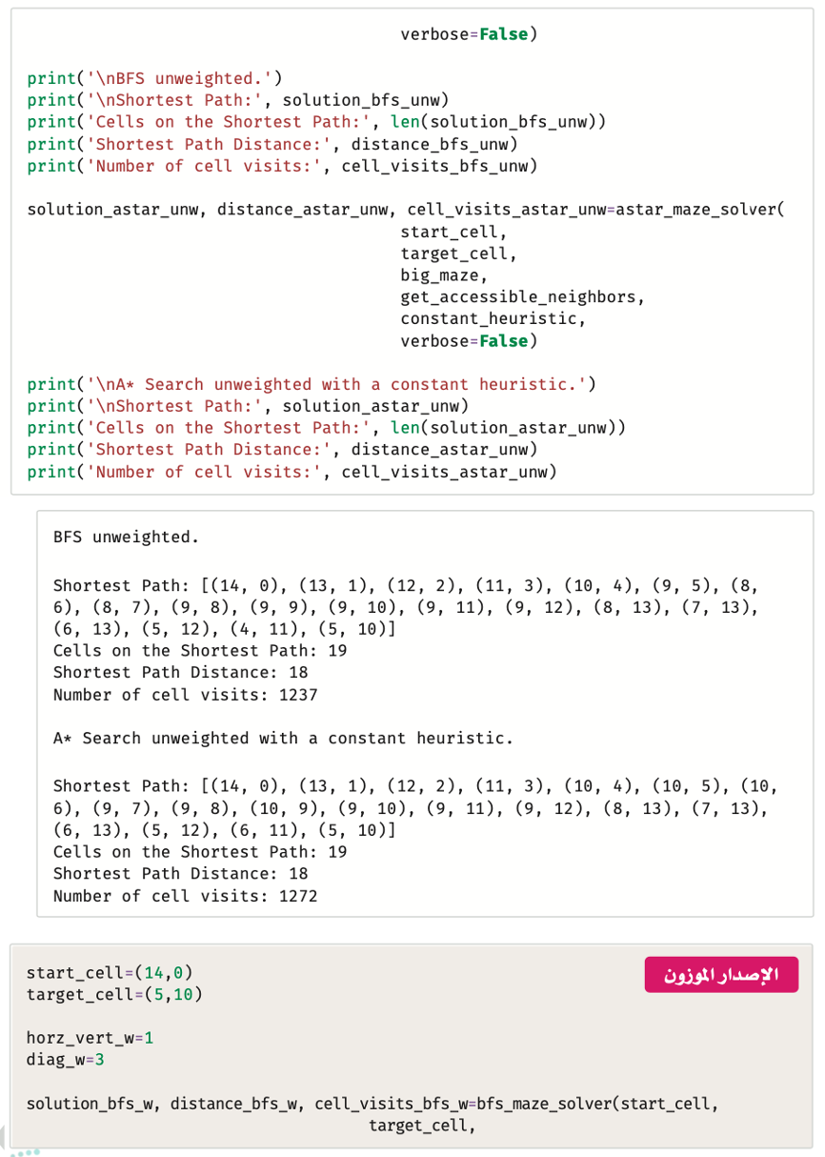Click the BFS shortest path coordinates list
The image size is (825, 1157).
pos(406,608)
